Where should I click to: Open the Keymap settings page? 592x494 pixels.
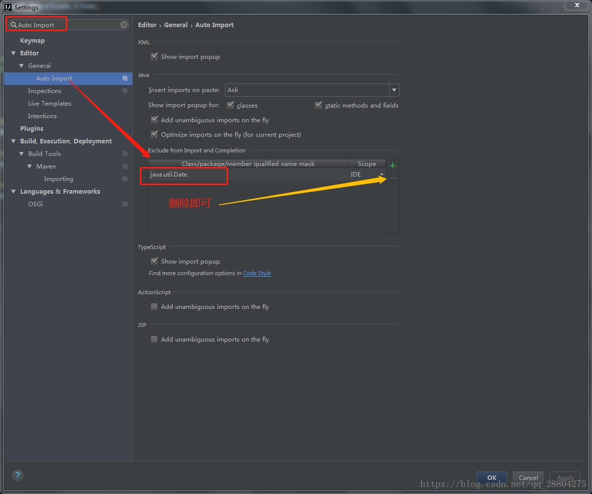(32, 41)
